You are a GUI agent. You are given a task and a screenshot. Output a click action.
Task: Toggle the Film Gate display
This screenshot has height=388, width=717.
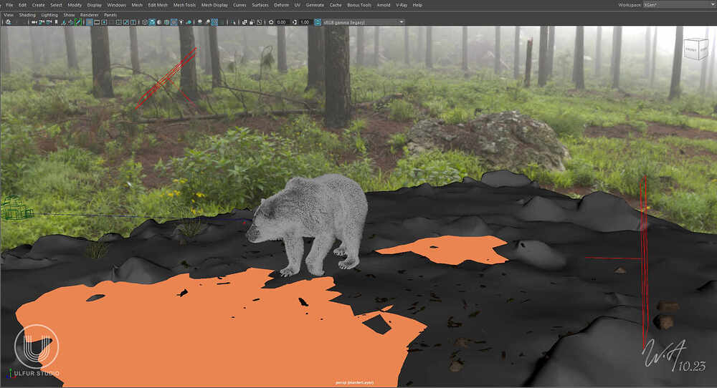click(97, 22)
